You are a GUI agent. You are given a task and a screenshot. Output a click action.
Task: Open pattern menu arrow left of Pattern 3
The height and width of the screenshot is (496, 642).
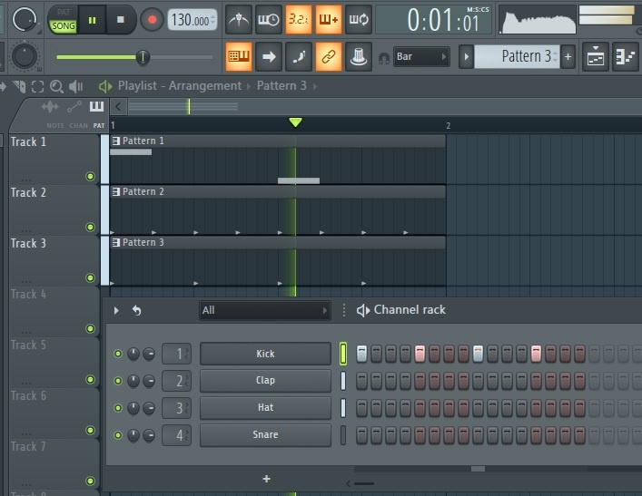click(466, 56)
